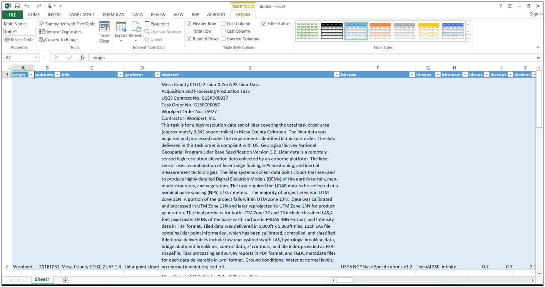Save the workbook from quick access toolbar
545x287 pixels.
coord(17,6)
